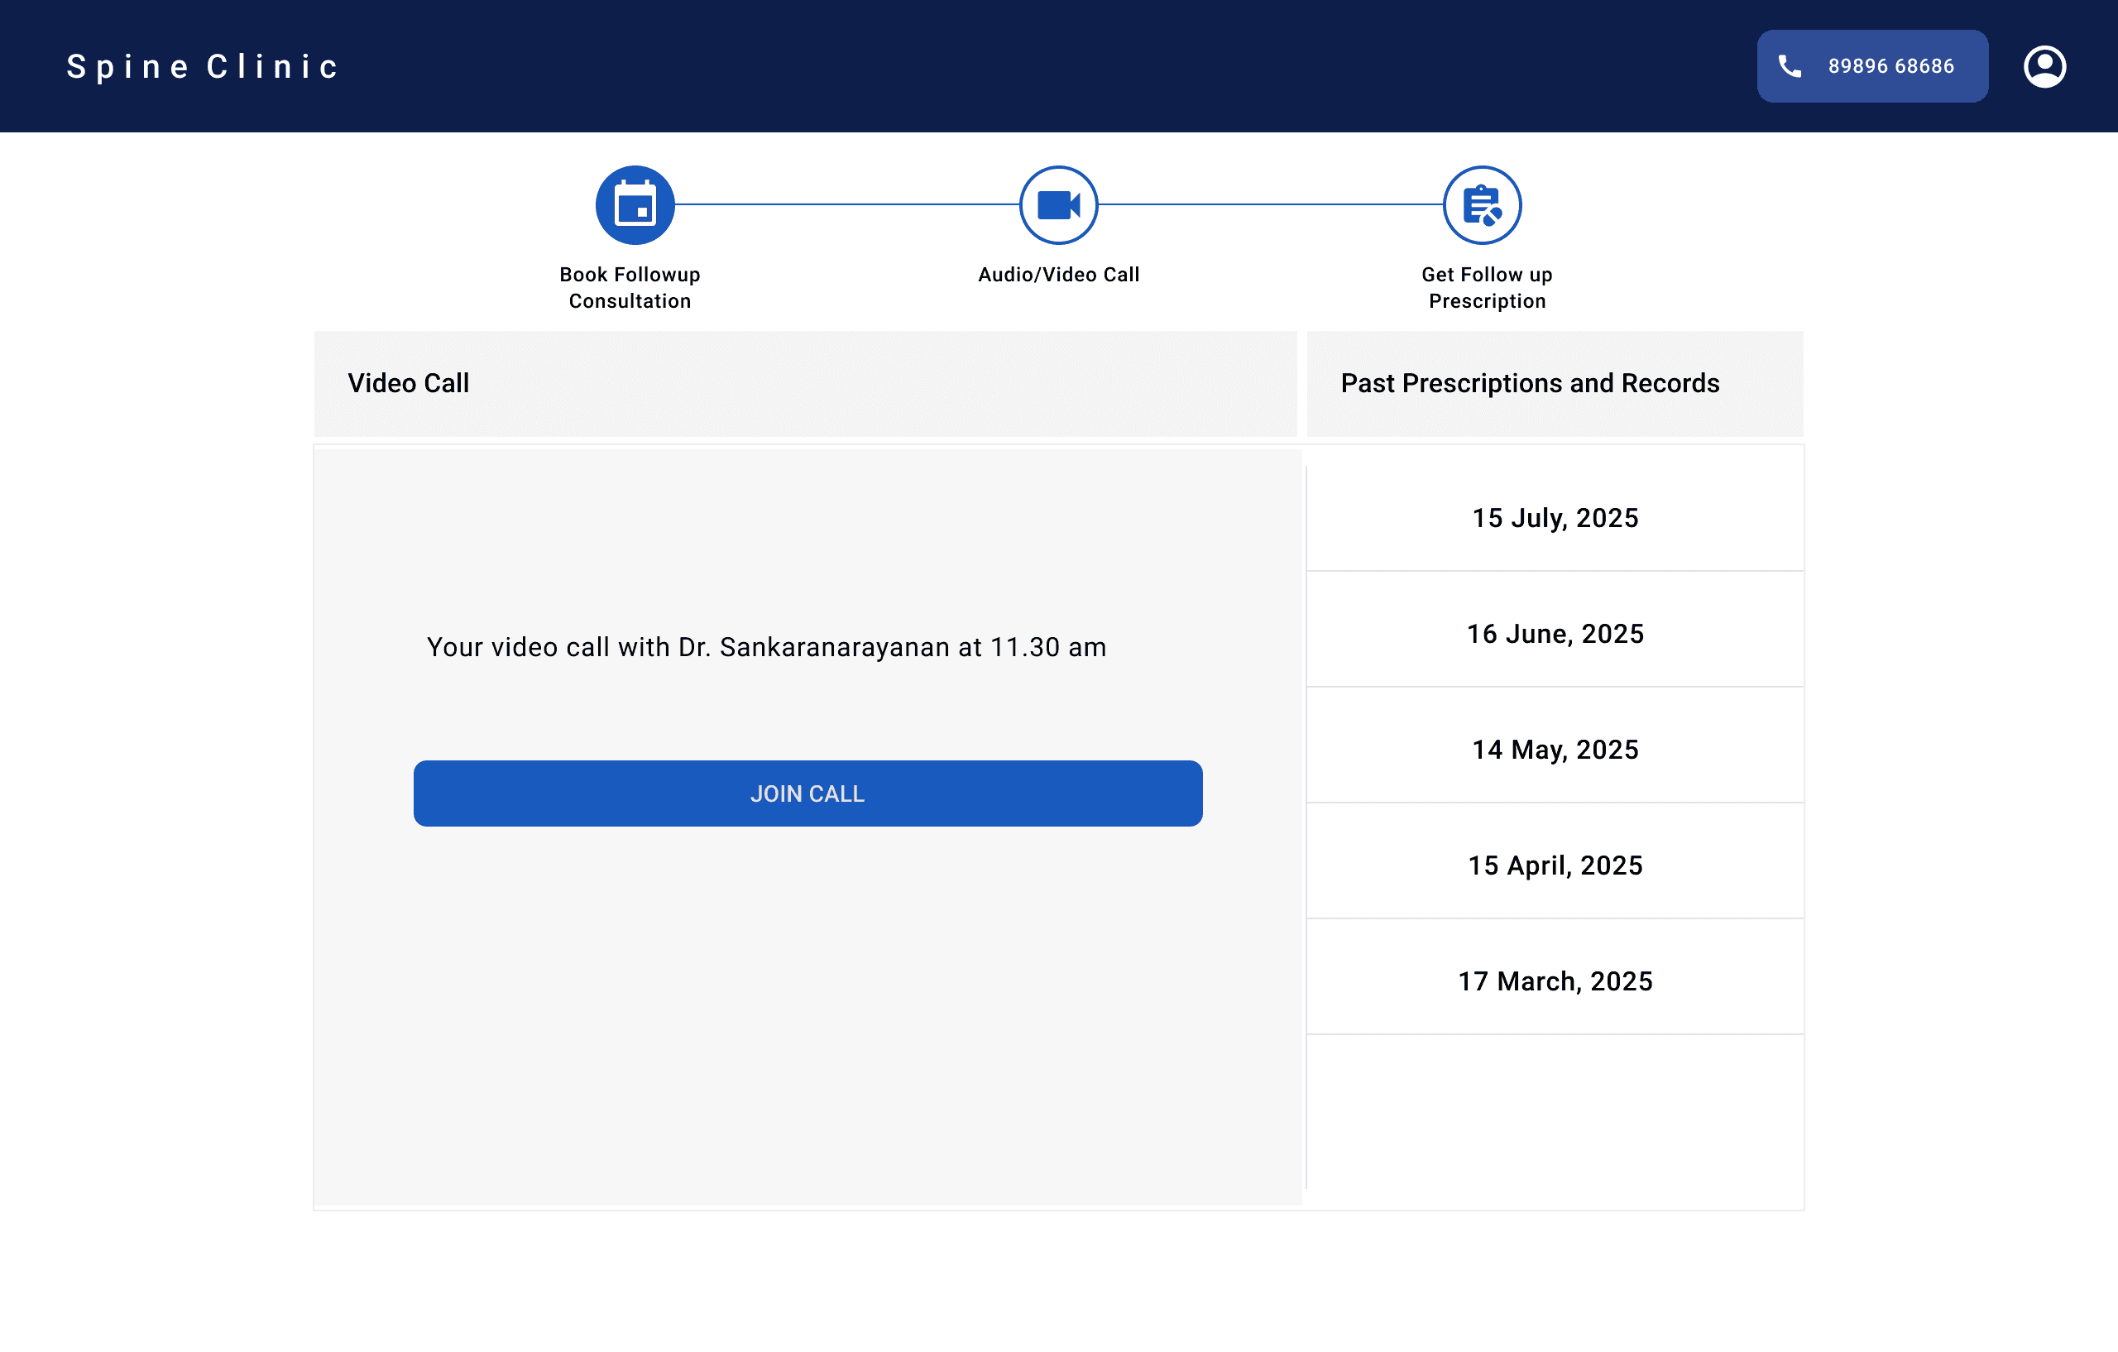Open the user profile account icon

2044,67
